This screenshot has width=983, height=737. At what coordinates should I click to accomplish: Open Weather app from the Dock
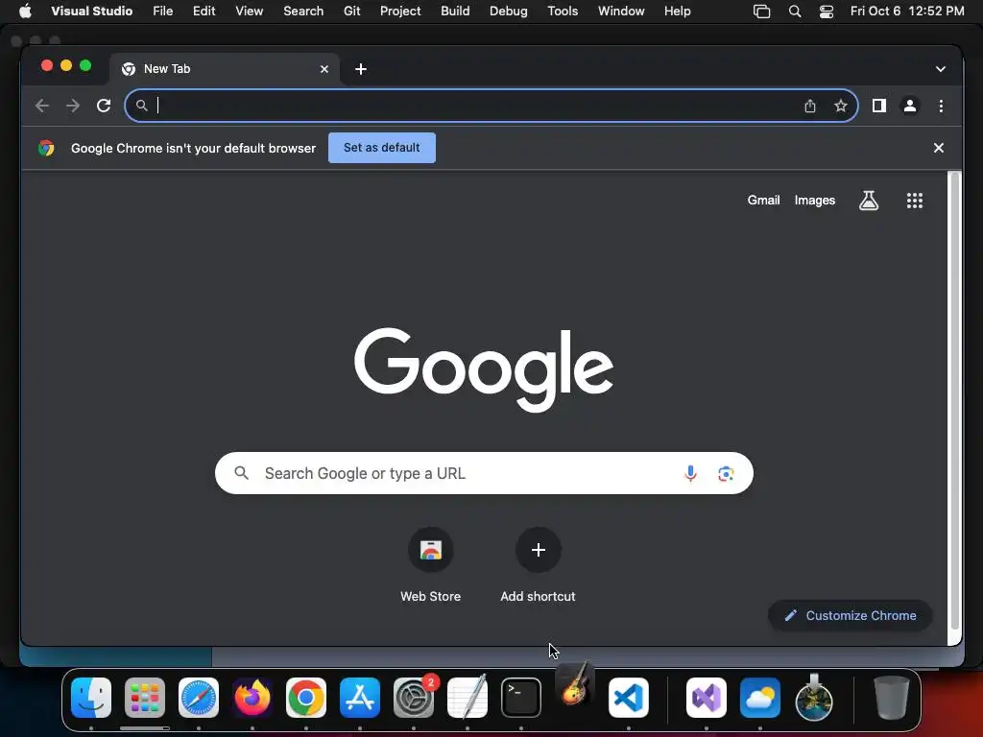760,698
